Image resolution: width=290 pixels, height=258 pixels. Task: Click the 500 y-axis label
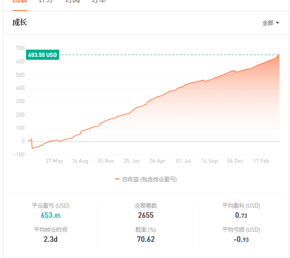tap(20, 75)
